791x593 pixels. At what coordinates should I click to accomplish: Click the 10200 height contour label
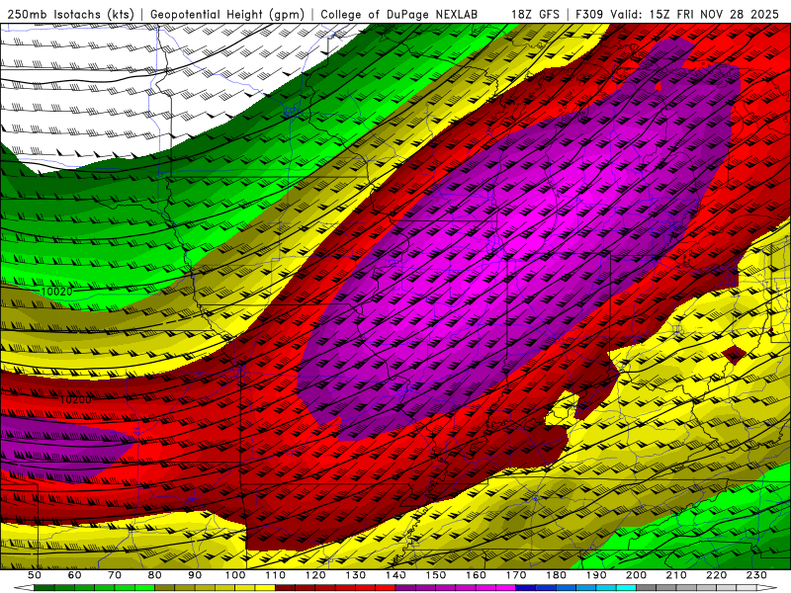click(x=76, y=400)
